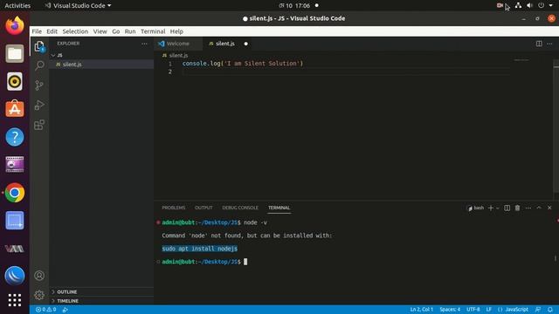
Task: Open the Run and Debug view
Action: pyautogui.click(x=39, y=105)
